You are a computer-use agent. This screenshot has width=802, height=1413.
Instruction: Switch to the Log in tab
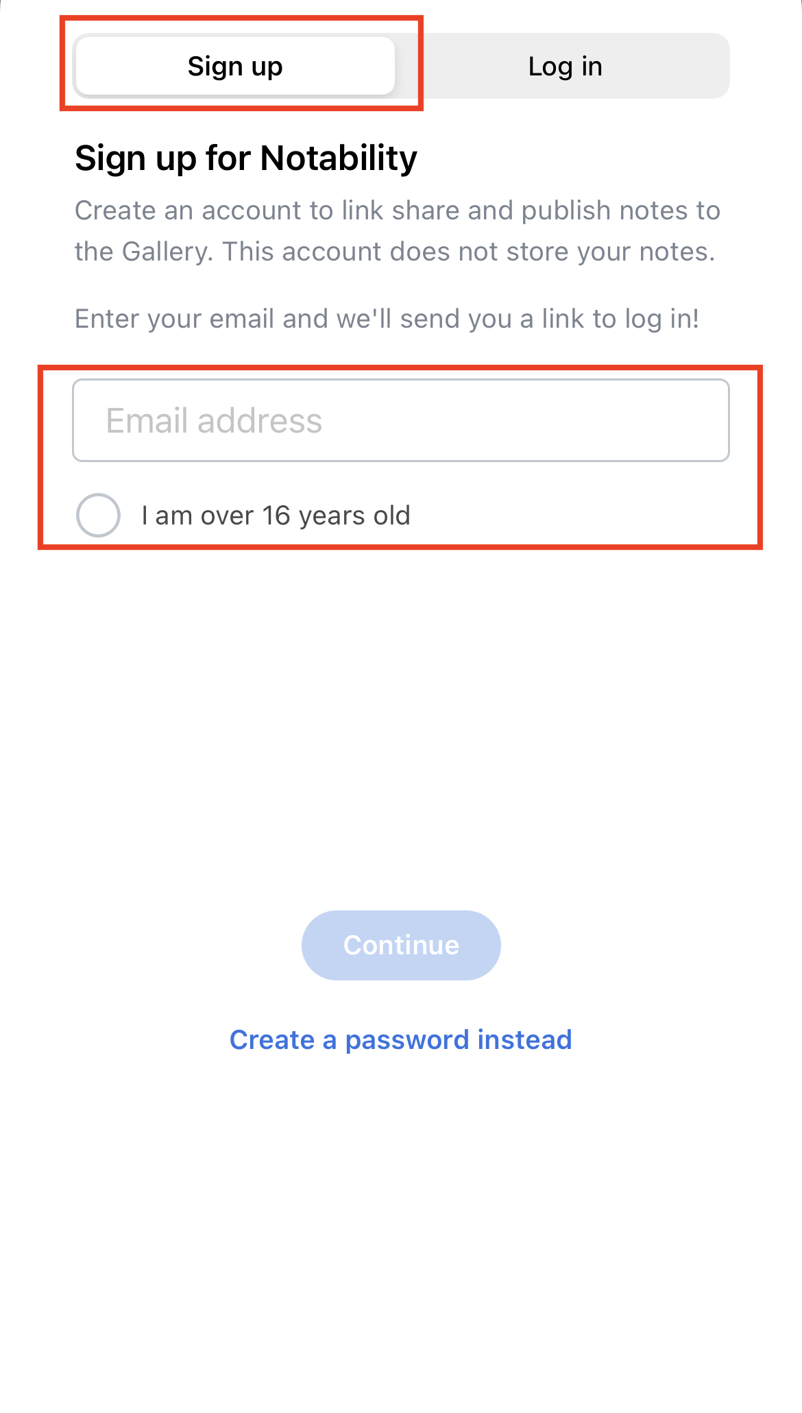565,67
